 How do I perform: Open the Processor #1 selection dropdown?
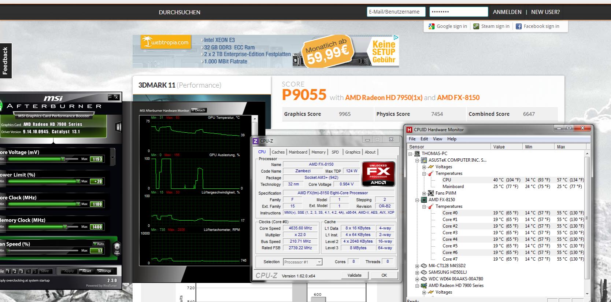coord(319,262)
